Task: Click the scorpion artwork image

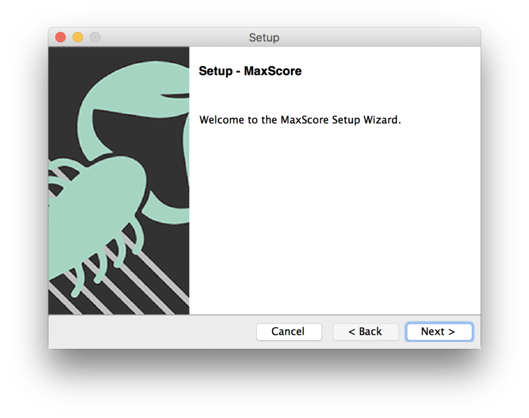Action: tap(119, 181)
